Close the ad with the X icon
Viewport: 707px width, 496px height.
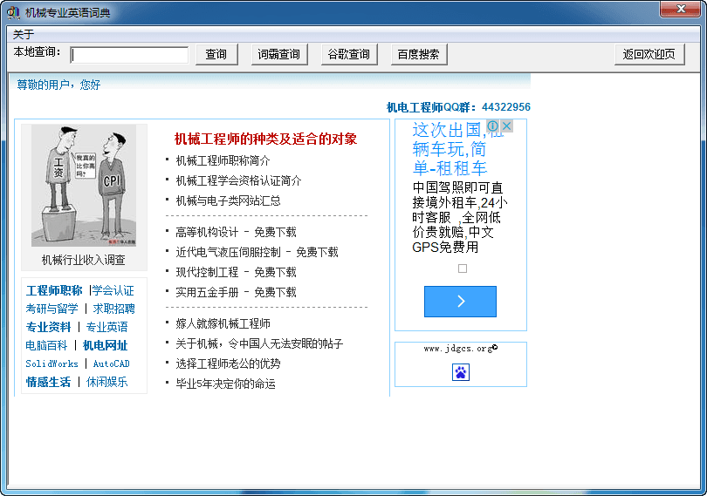pyautogui.click(x=507, y=126)
